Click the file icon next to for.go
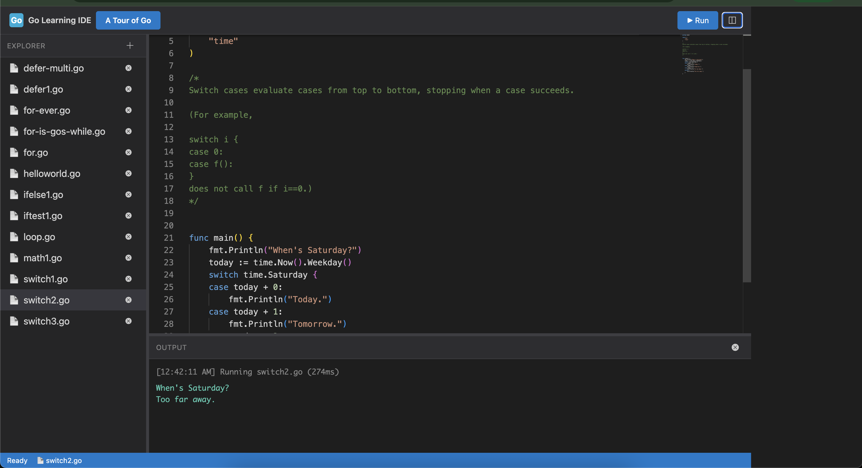862x468 pixels. pyautogui.click(x=14, y=152)
